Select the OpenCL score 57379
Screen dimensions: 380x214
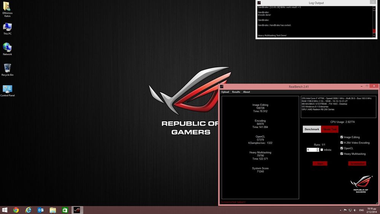(260, 140)
